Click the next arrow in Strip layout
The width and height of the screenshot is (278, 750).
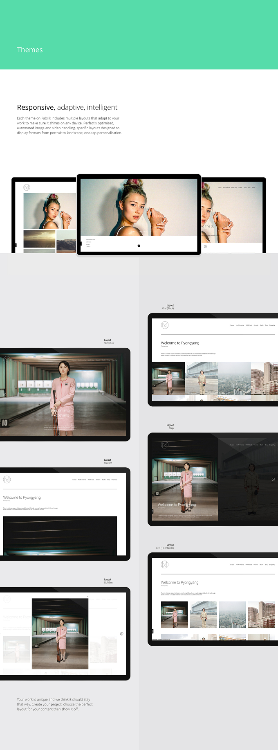(273, 479)
